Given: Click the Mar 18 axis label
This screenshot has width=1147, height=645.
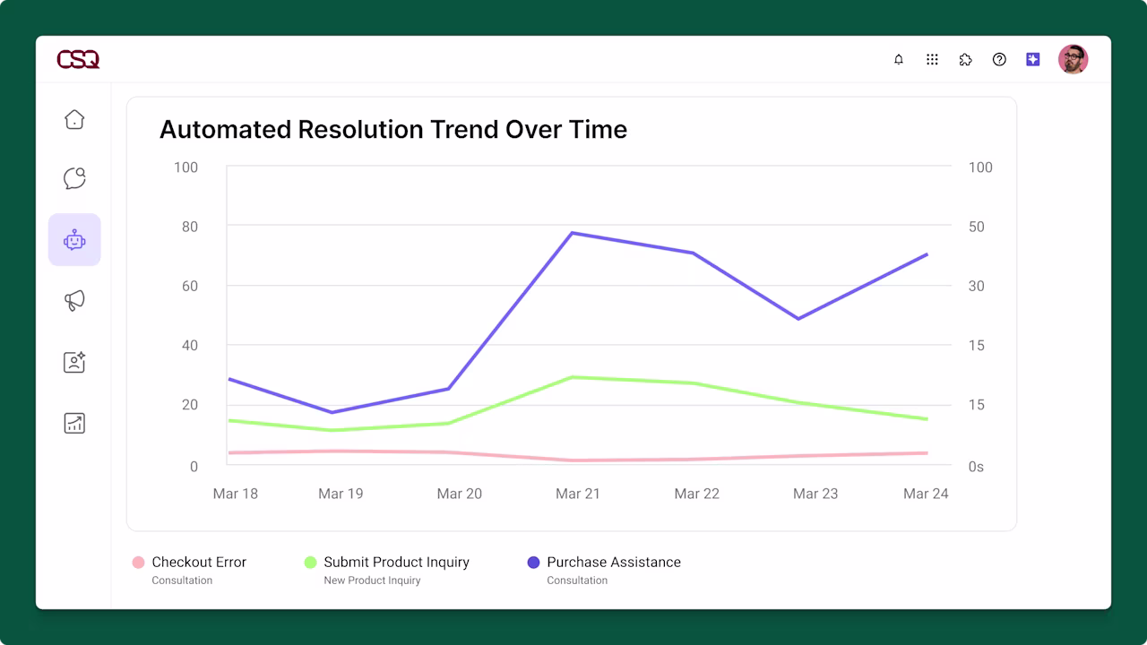Looking at the screenshot, I should point(235,494).
